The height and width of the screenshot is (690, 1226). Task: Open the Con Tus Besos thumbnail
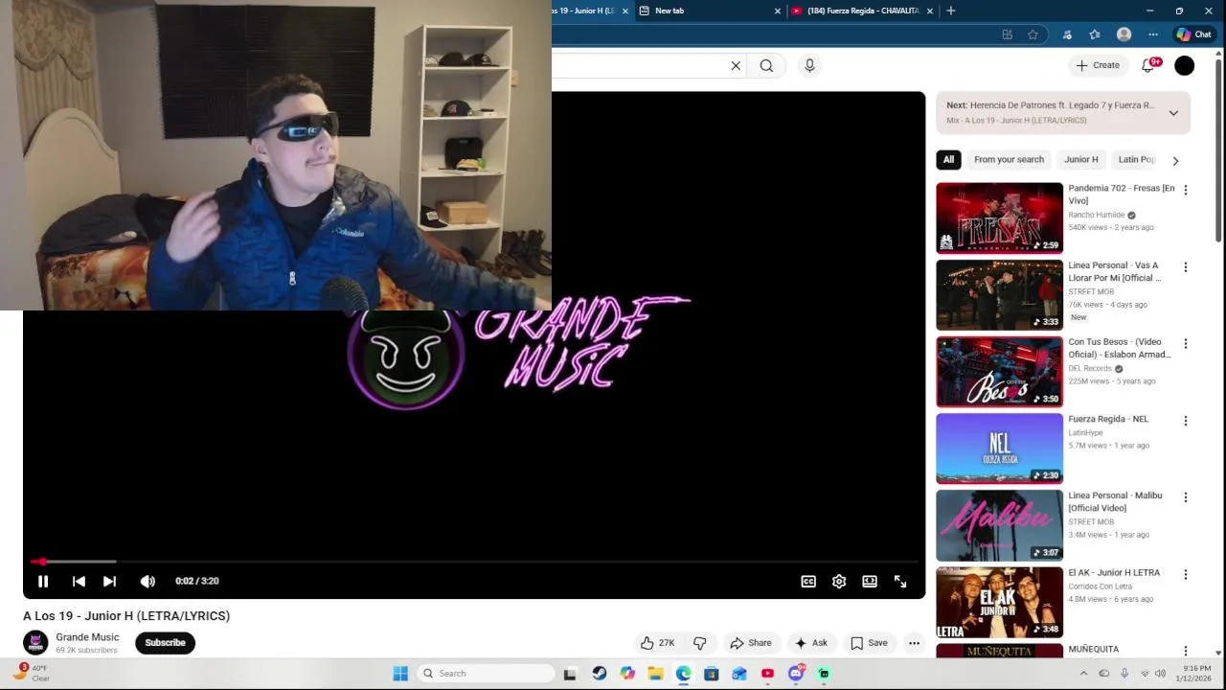click(999, 372)
